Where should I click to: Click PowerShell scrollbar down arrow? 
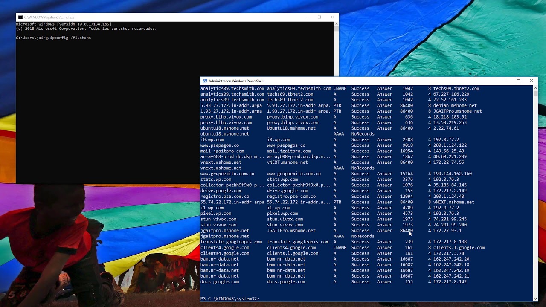tap(535, 299)
